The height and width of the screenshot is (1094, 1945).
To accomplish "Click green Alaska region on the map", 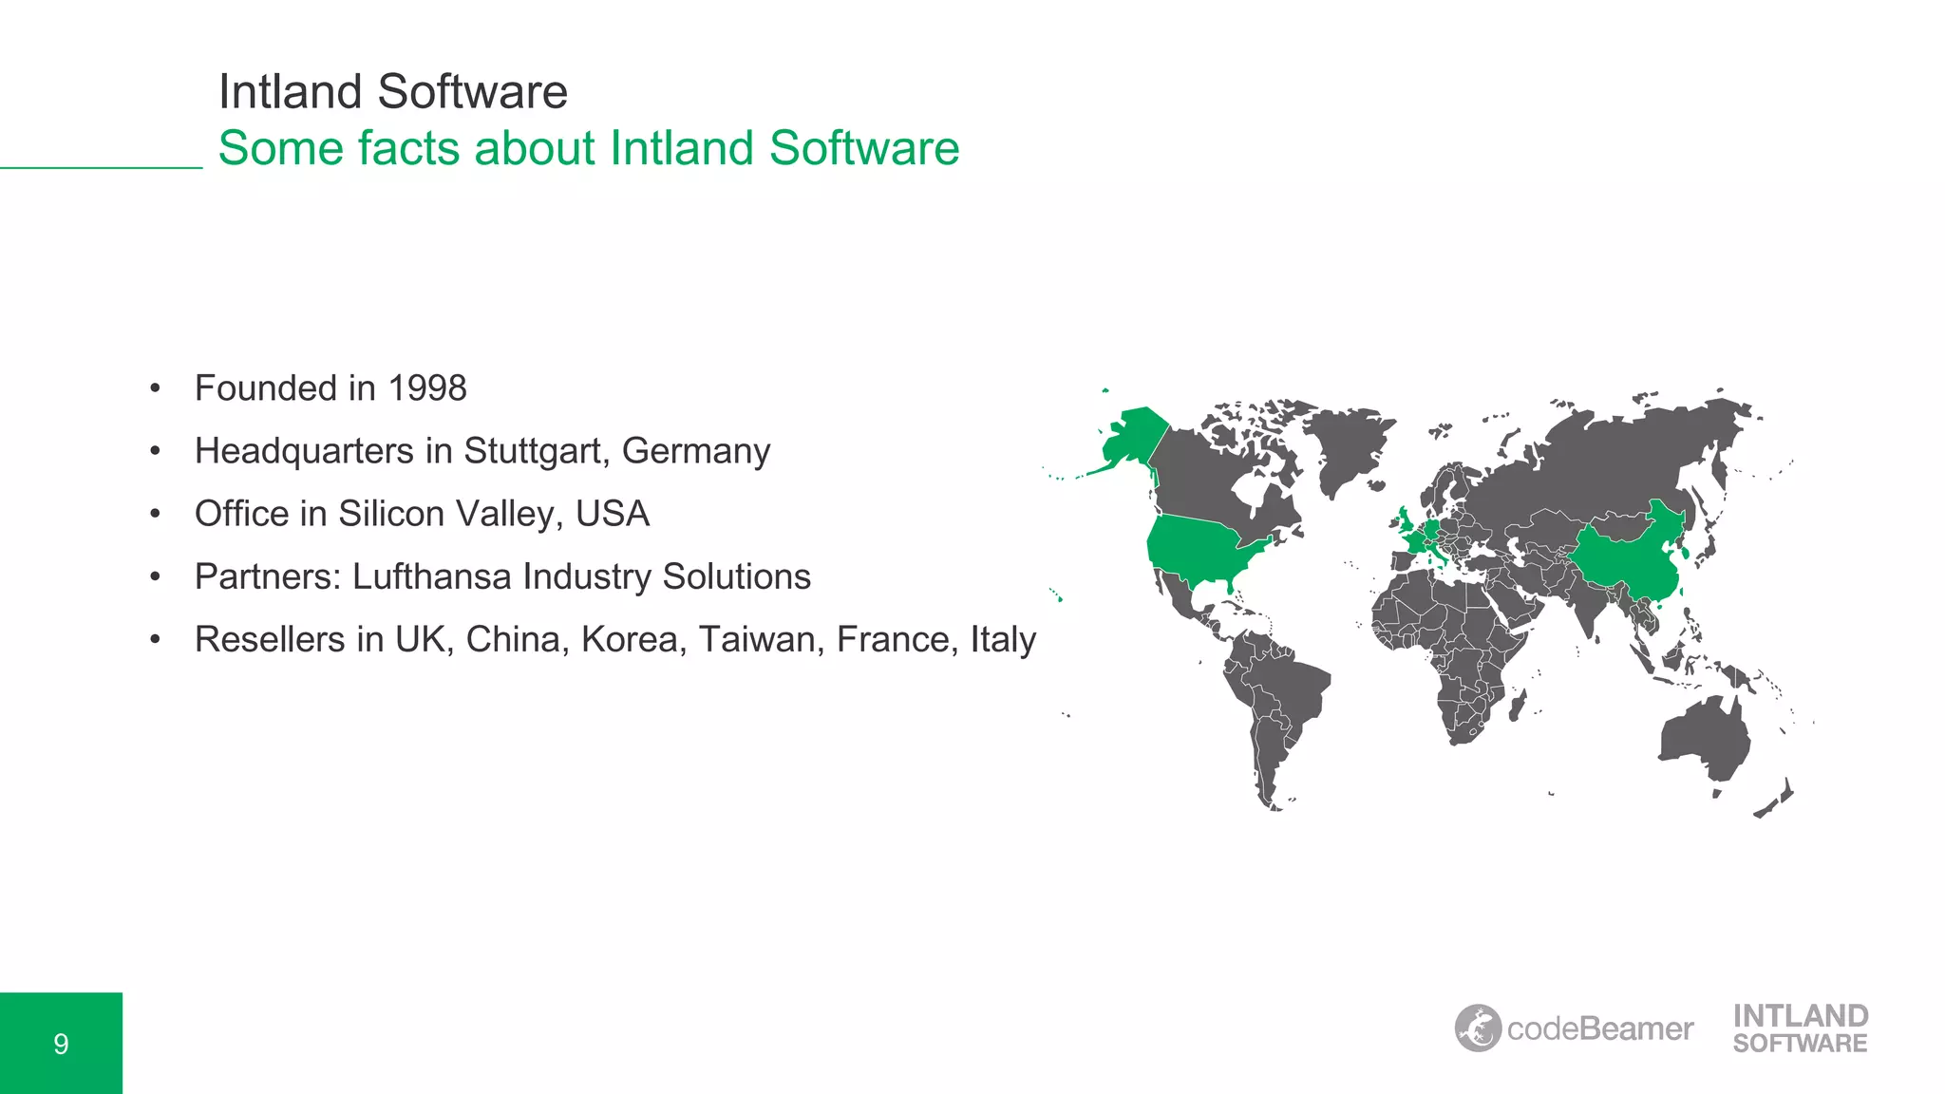I will [x=1133, y=437].
